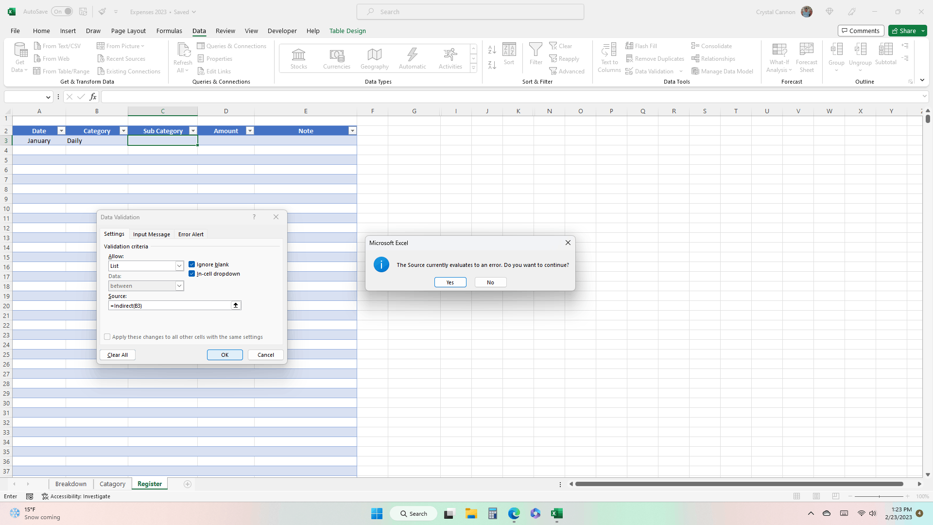Switch to the Breakdown sheet
Image resolution: width=933 pixels, height=525 pixels.
tap(70, 484)
